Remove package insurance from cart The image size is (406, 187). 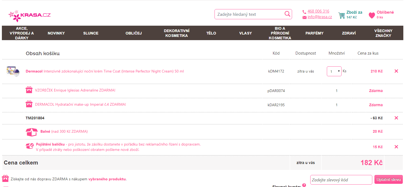[396, 147]
